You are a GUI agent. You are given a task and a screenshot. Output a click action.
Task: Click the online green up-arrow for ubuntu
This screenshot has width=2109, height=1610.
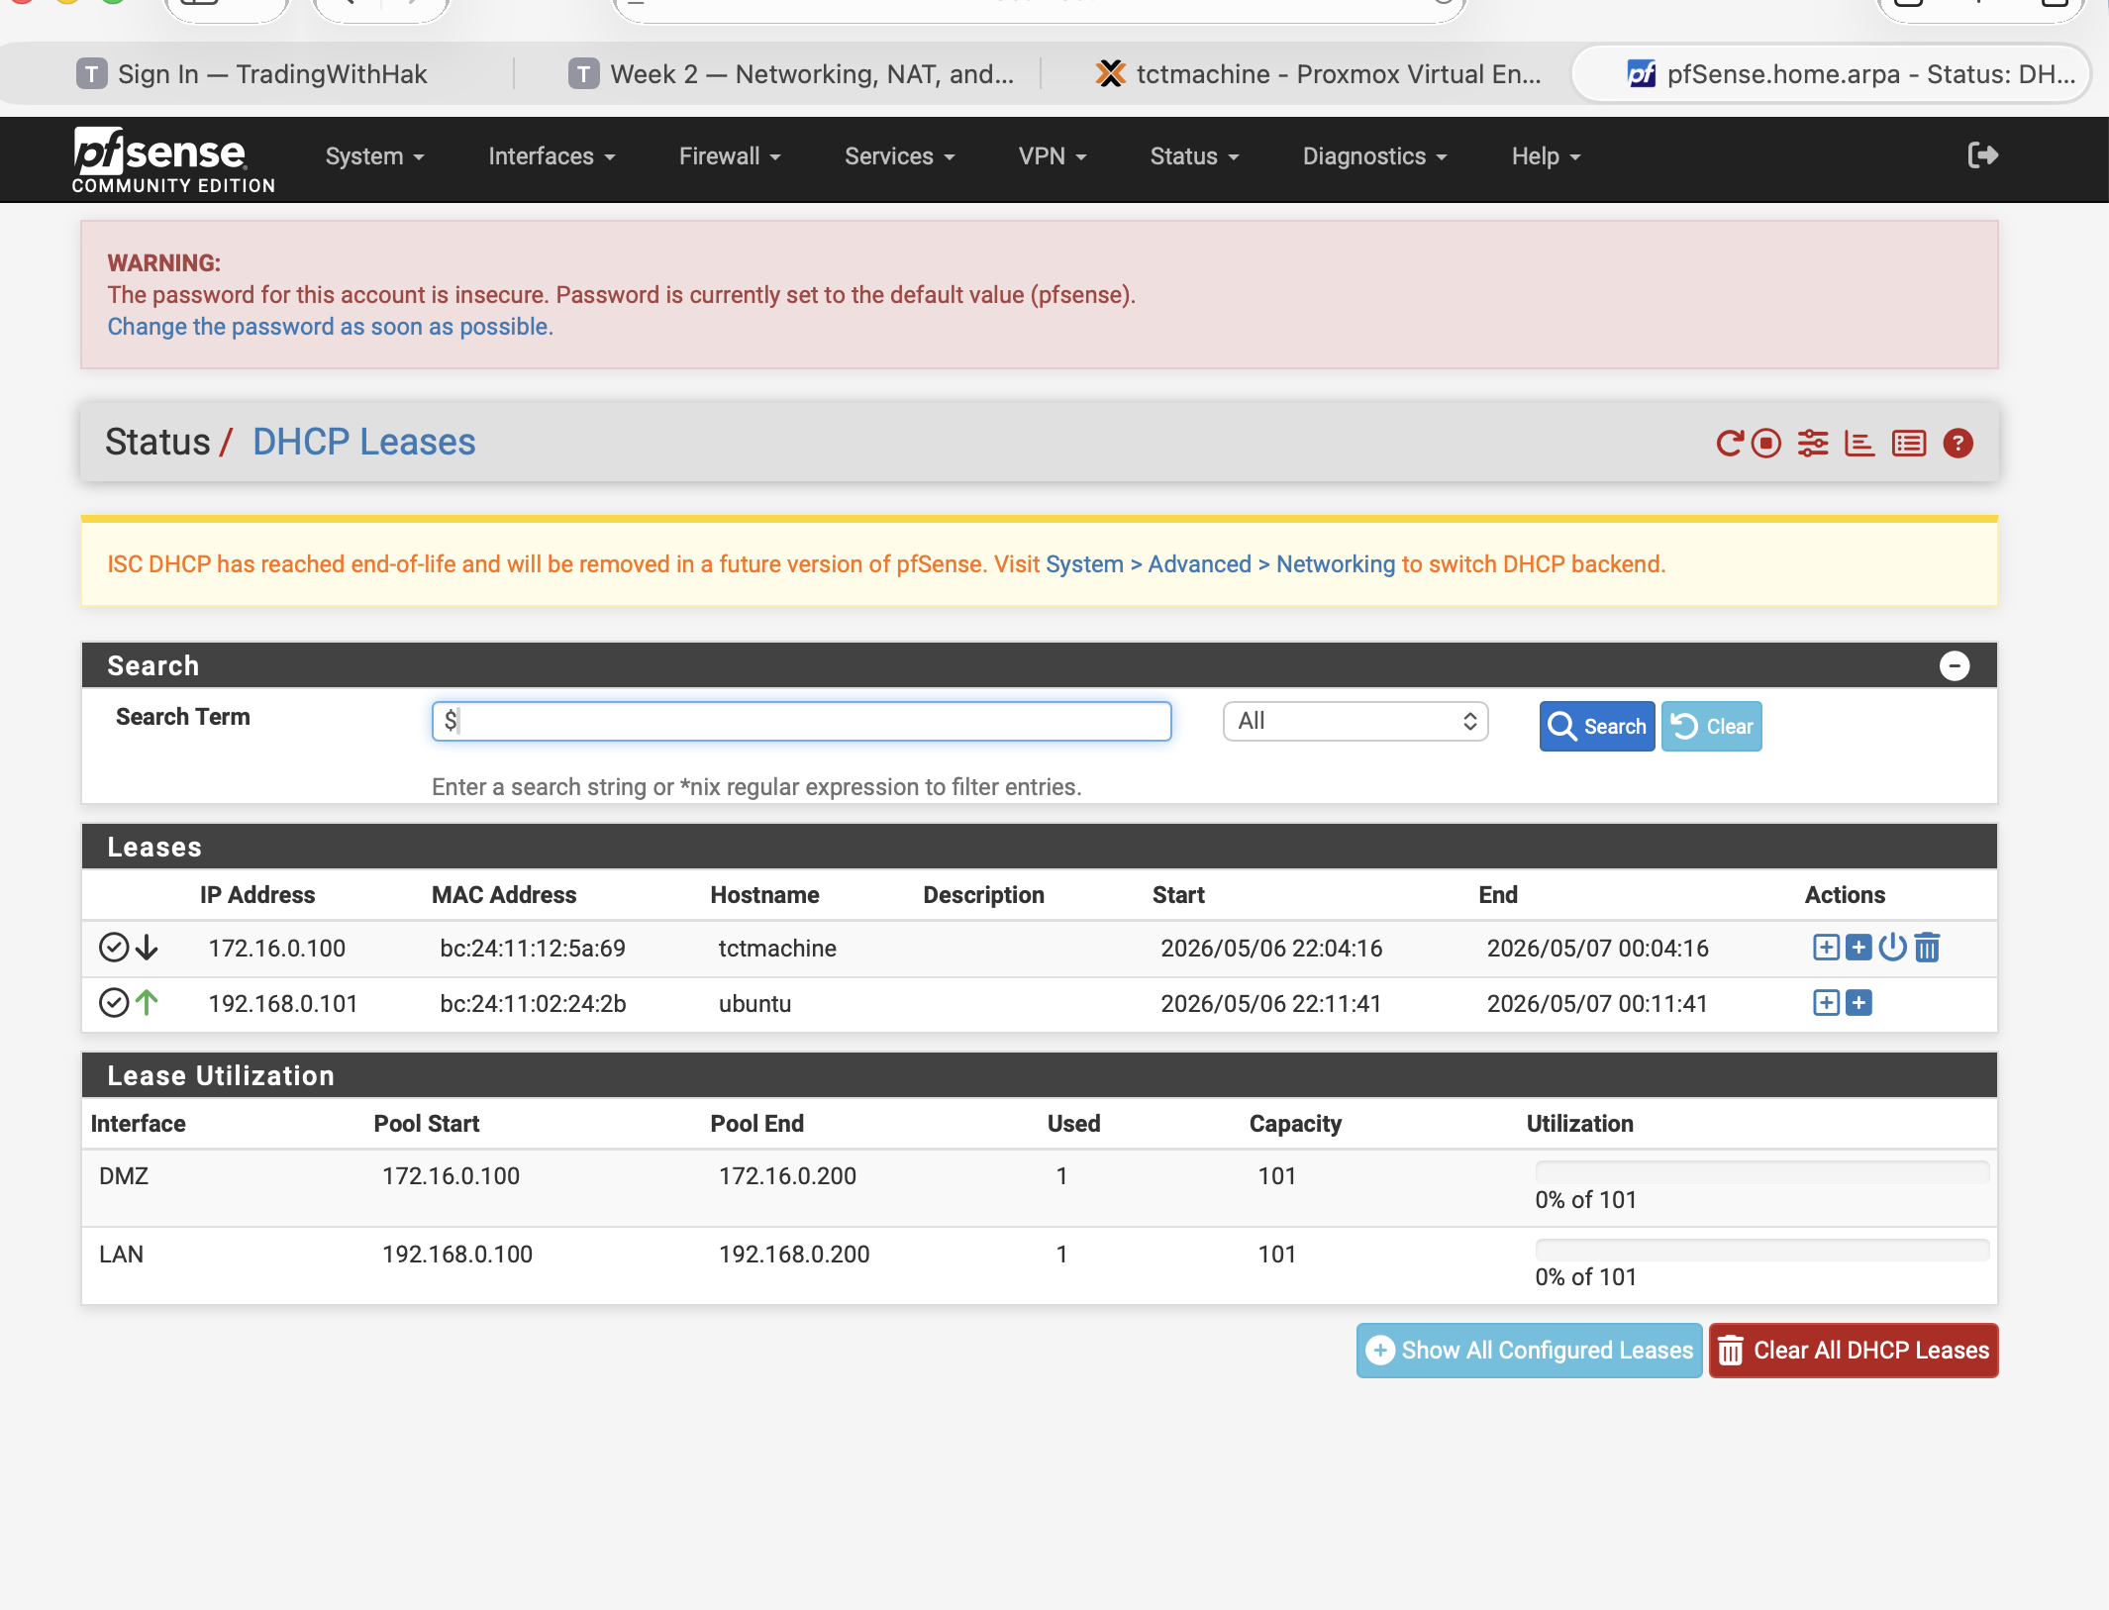(147, 1003)
